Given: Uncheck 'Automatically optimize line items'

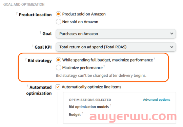Looking at the screenshot, I should (58, 87).
